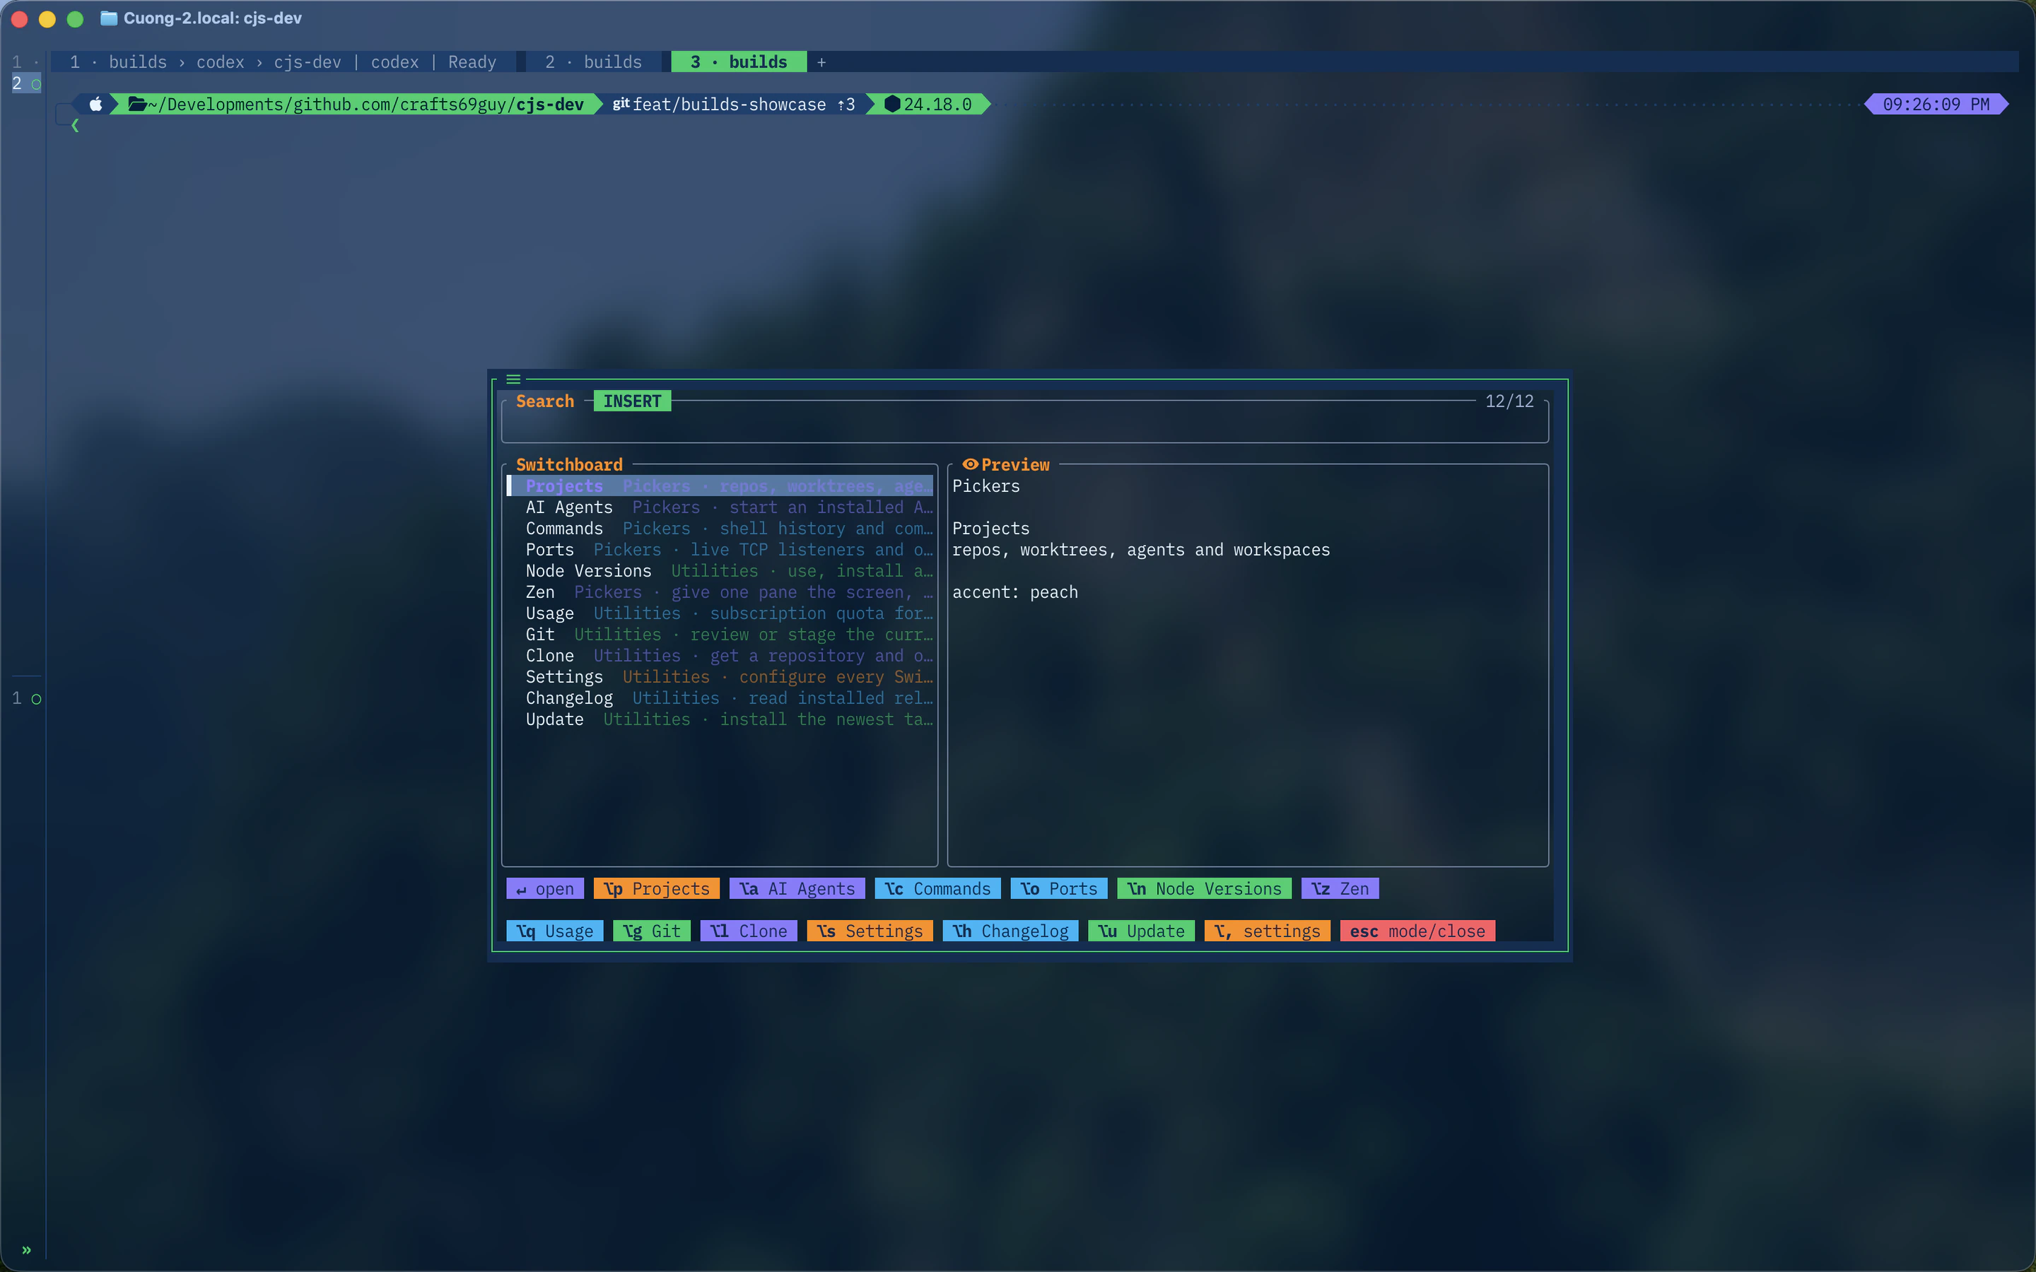2036x1272 pixels.
Task: Click the 'repos, worktrees, agents and workspaces' line
Action: coord(1142,549)
